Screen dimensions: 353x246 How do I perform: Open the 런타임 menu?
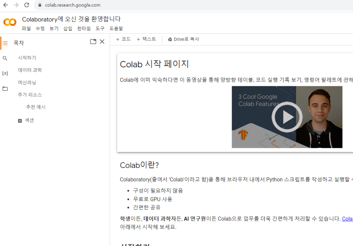tap(84, 28)
